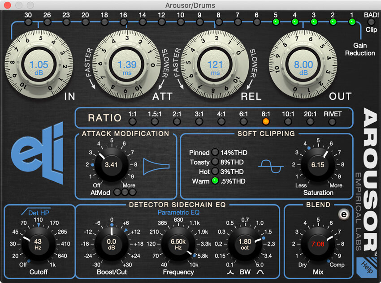
Task: Click the AtMod knob showing 3.41
Action: [x=111, y=165]
